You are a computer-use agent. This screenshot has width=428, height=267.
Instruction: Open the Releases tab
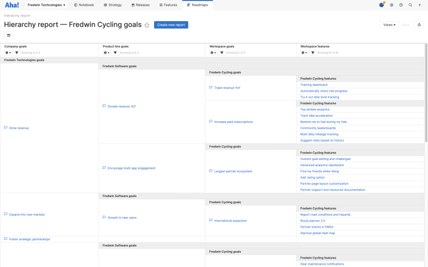[x=140, y=5]
